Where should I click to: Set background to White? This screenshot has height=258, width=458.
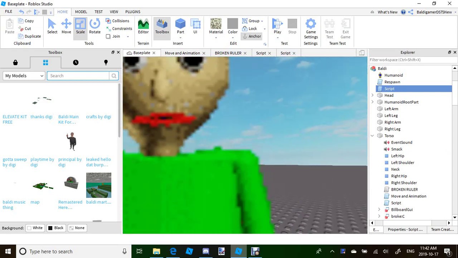tap(35, 228)
